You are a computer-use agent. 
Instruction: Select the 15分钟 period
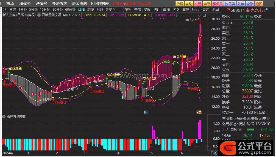pos(45,10)
